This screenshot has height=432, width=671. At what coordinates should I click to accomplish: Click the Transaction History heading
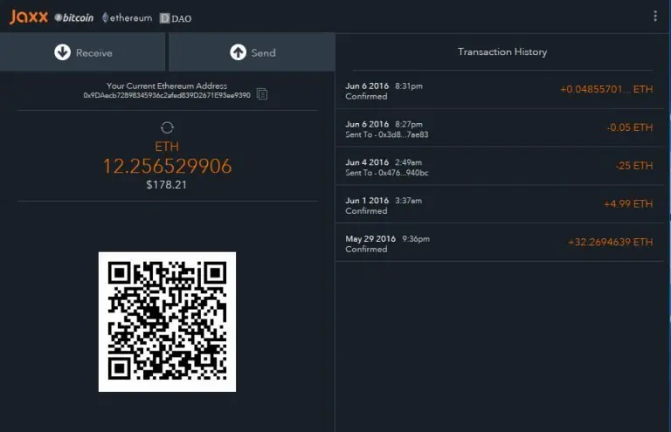click(502, 51)
